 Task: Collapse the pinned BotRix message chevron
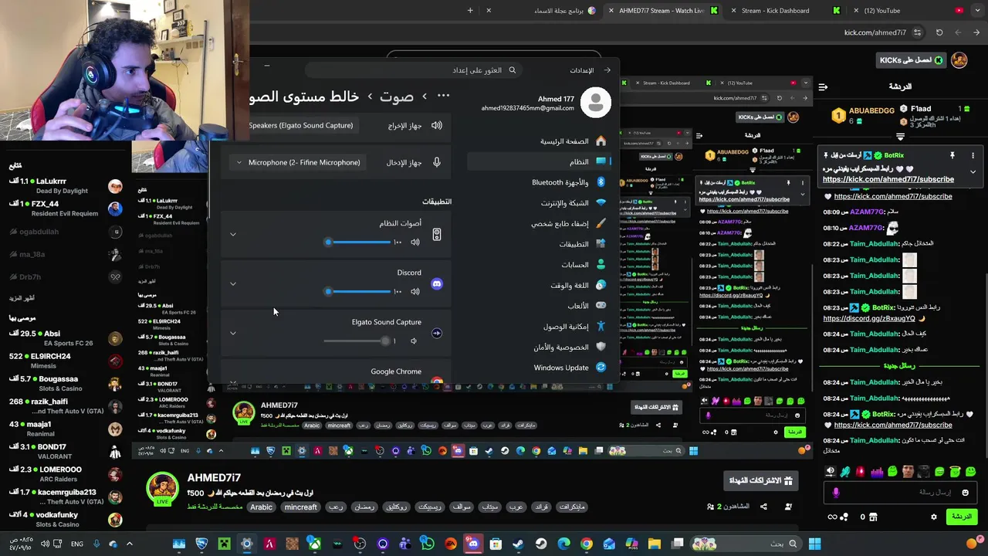[973, 171]
